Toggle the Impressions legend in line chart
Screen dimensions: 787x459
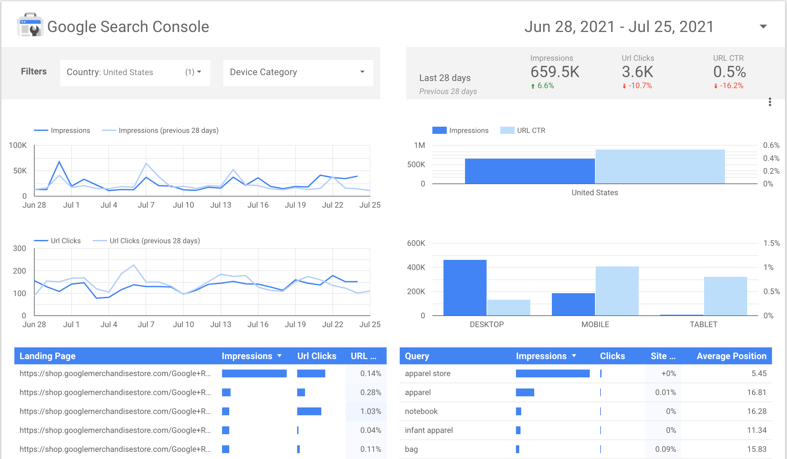(x=62, y=130)
